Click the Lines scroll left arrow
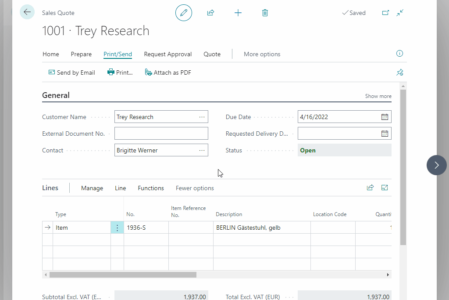This screenshot has height=300, width=449. (x=46, y=275)
